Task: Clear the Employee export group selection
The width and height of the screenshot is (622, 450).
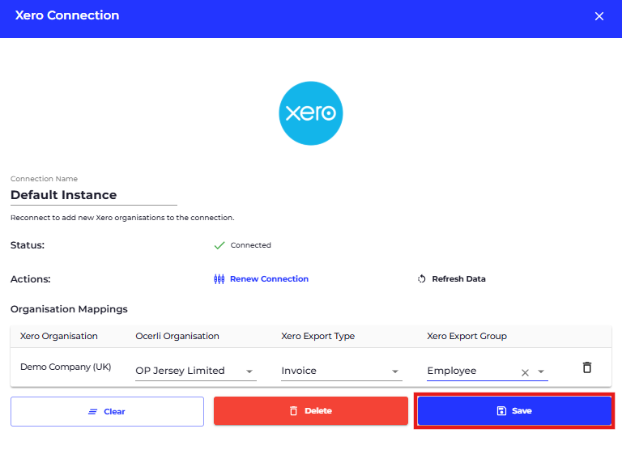Action: coord(525,372)
